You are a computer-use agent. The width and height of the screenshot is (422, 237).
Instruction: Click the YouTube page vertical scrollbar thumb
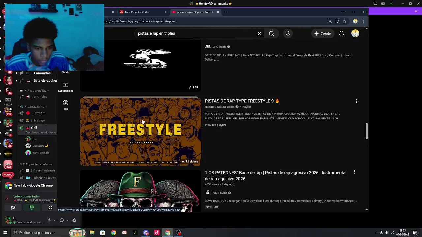coord(367,131)
